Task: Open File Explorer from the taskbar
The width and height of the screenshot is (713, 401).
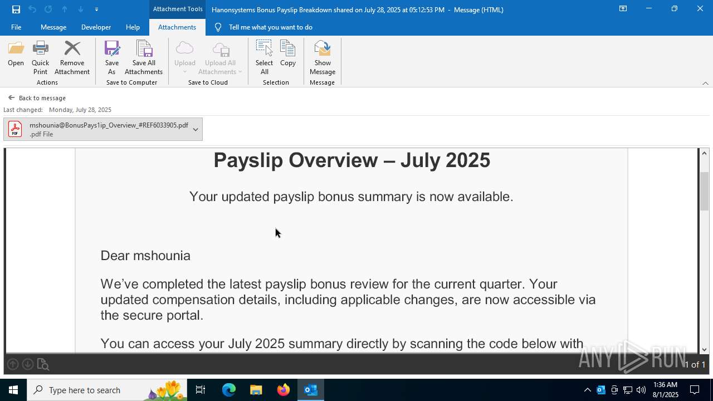Action: point(256,390)
